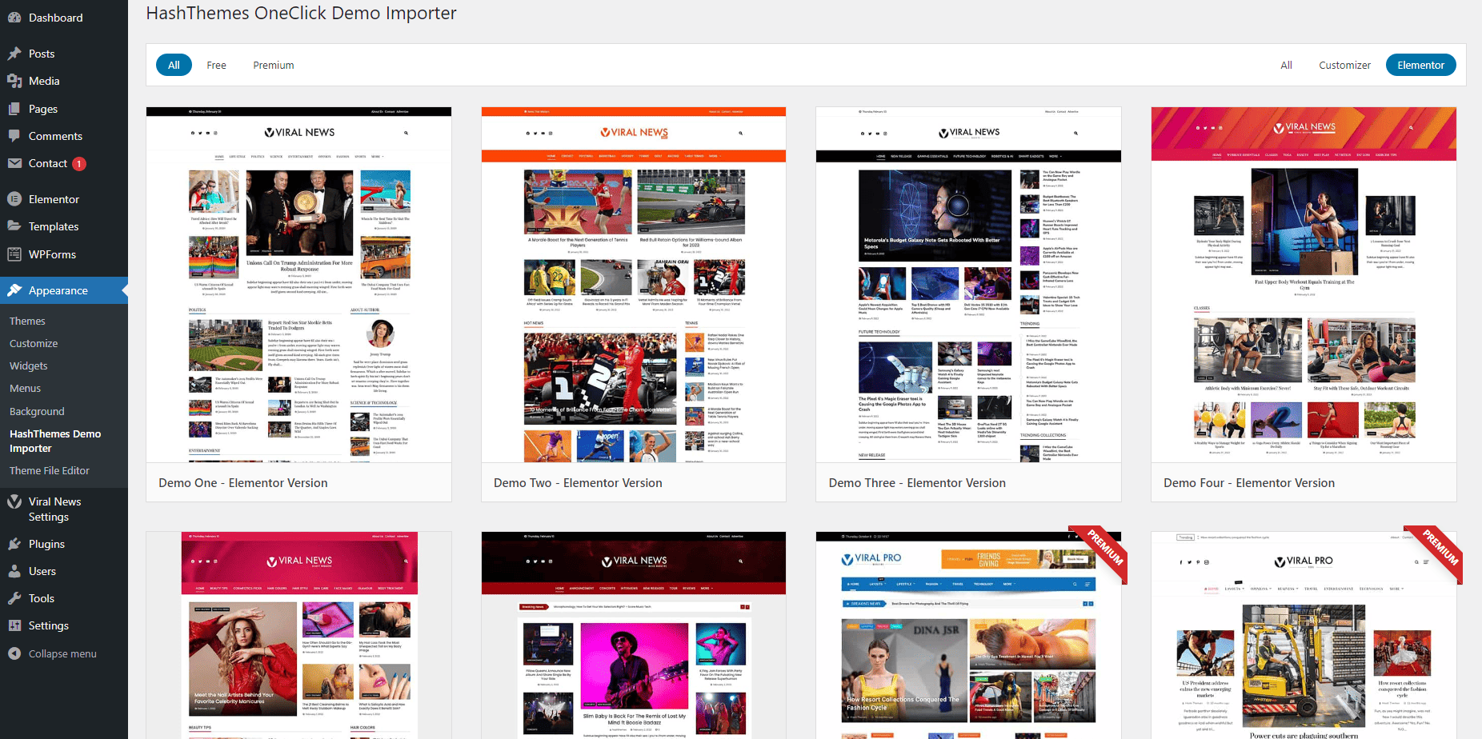The image size is (1482, 739).
Task: Click the HashThemes OneClick Demo Importer heading
Action: [301, 13]
